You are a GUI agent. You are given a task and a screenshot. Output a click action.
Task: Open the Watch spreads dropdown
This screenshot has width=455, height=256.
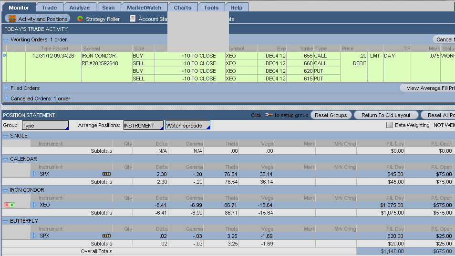coord(187,126)
